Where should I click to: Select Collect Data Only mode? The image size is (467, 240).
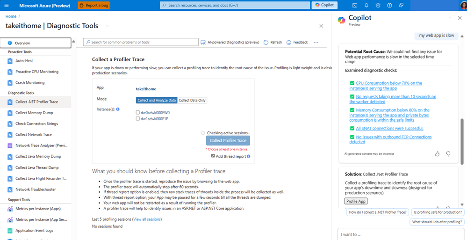[x=192, y=101]
